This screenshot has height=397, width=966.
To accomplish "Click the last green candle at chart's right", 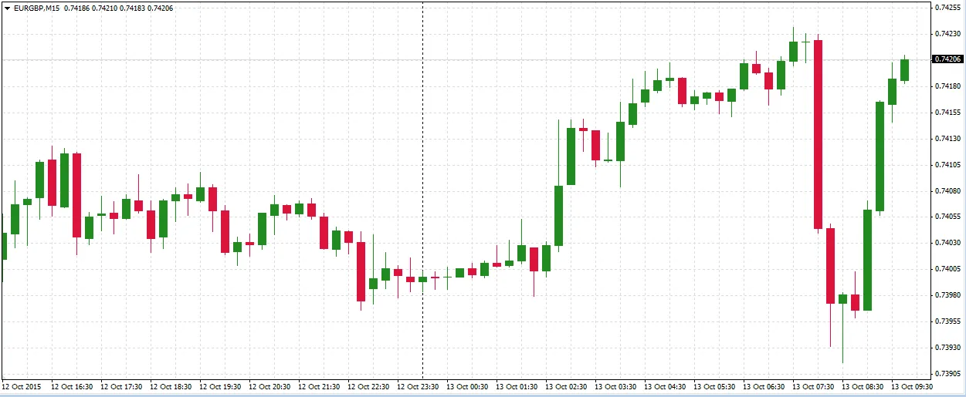I will pyautogui.click(x=904, y=69).
